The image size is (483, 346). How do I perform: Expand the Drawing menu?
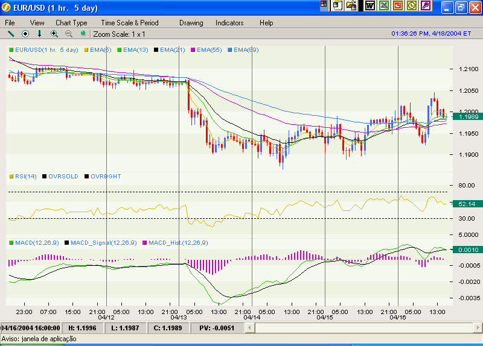tap(191, 23)
